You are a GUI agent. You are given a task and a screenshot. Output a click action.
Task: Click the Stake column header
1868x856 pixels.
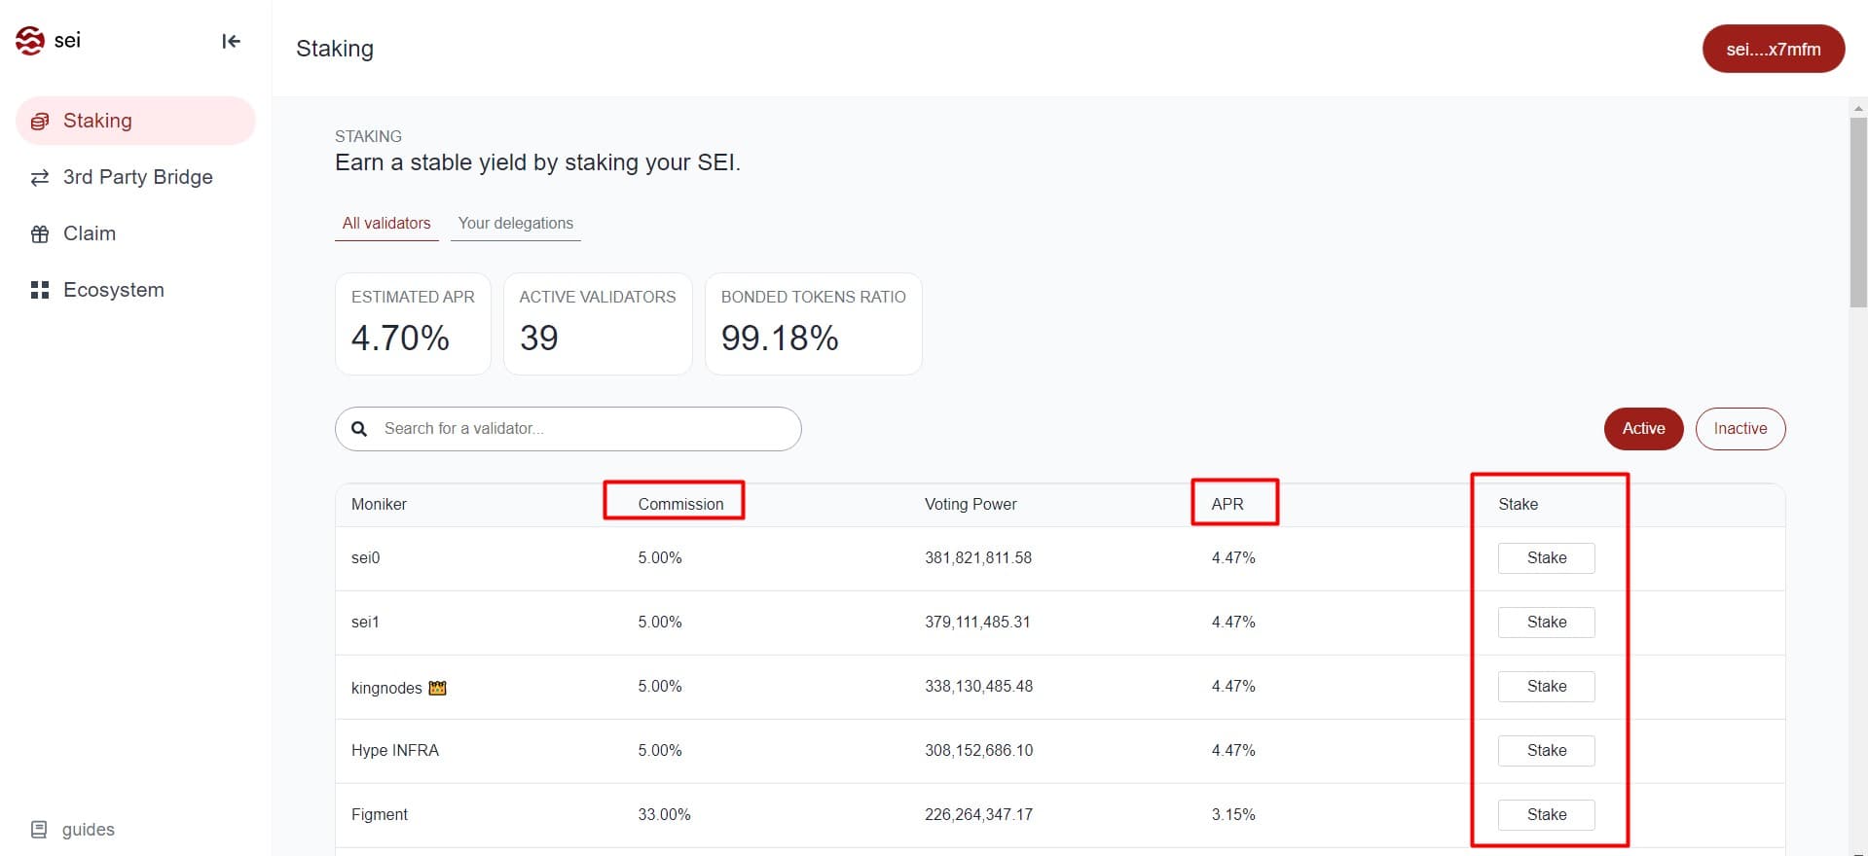(x=1518, y=504)
